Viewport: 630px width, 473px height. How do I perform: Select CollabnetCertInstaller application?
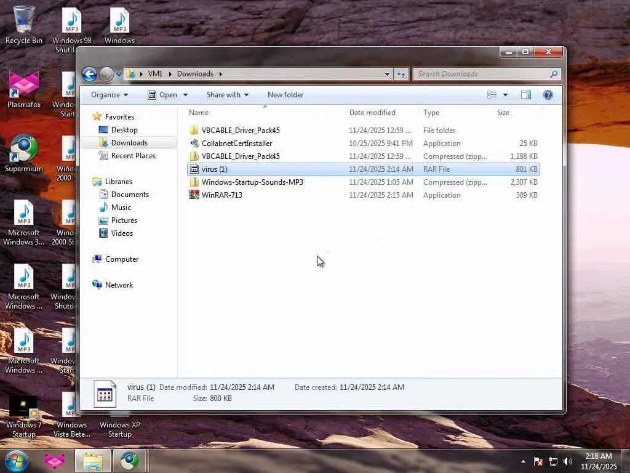[x=364, y=143]
